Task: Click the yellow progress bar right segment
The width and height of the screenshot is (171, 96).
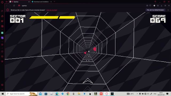Action: (67, 17)
